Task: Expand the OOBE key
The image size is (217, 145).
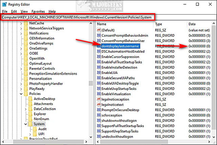Action: pos(21,54)
